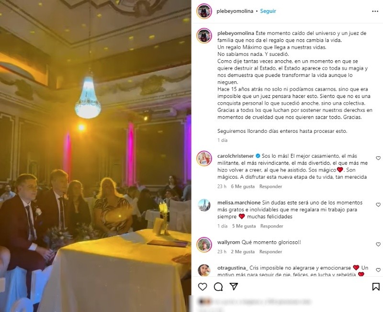Open the wedding video thumbnail
Image resolution: width=383 pixels, height=312 pixels.
[95, 156]
